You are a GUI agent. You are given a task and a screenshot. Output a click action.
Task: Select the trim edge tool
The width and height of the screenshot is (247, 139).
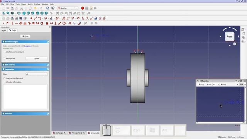click(x=87, y=18)
